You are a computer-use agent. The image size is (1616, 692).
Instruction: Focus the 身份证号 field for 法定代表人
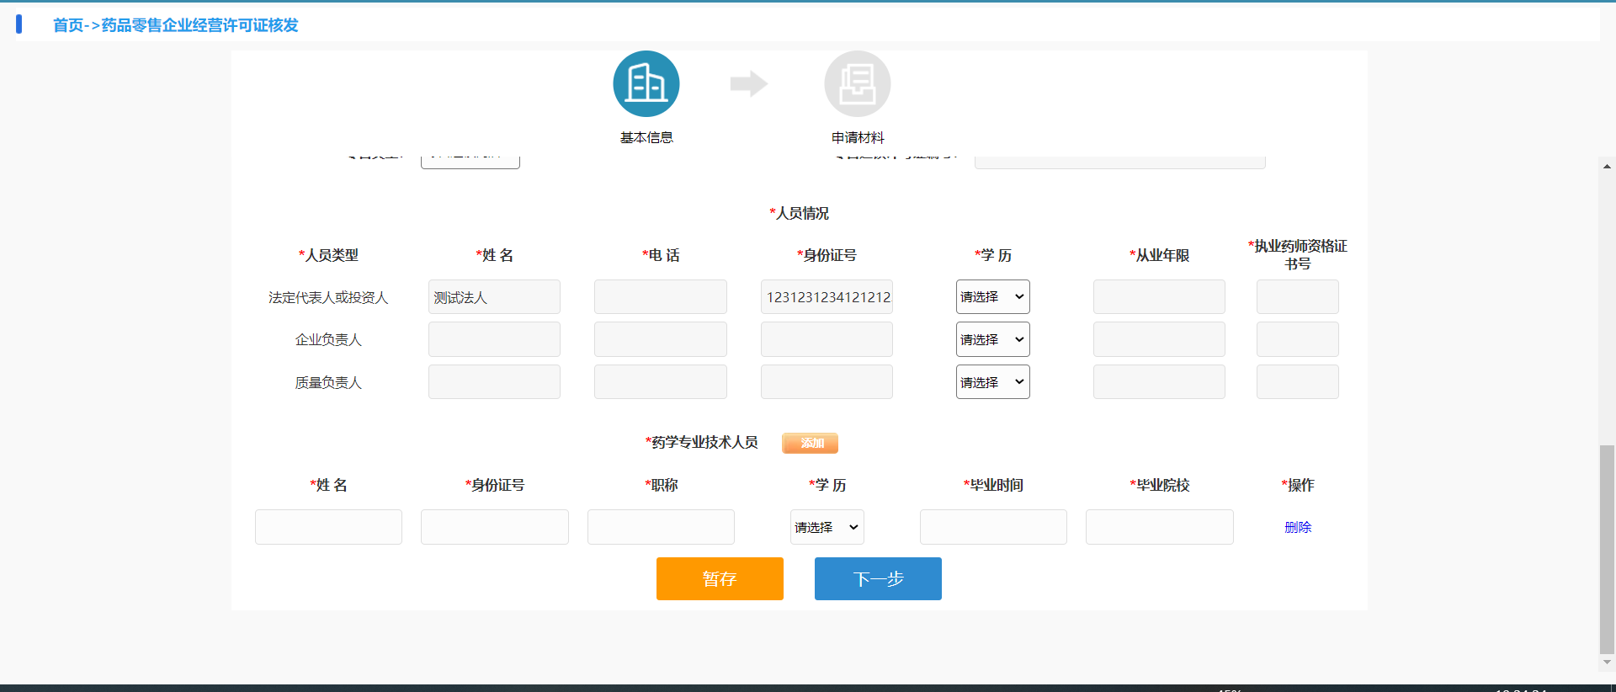click(x=827, y=297)
